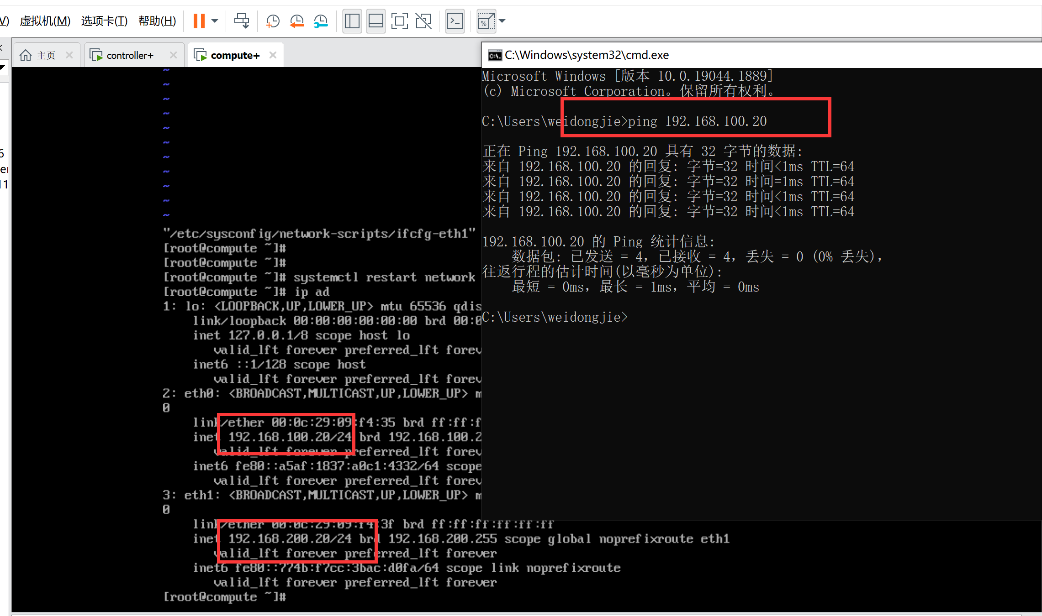This screenshot has width=1042, height=616.
Task: Open the 帮助(H) menu
Action: [157, 21]
